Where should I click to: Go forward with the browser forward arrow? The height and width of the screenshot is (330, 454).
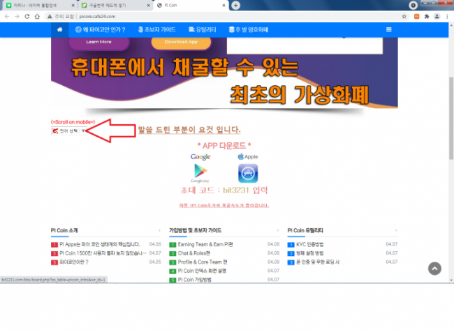tap(17, 17)
